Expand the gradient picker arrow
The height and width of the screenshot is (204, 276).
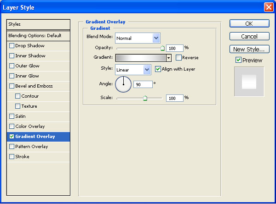(x=169, y=58)
